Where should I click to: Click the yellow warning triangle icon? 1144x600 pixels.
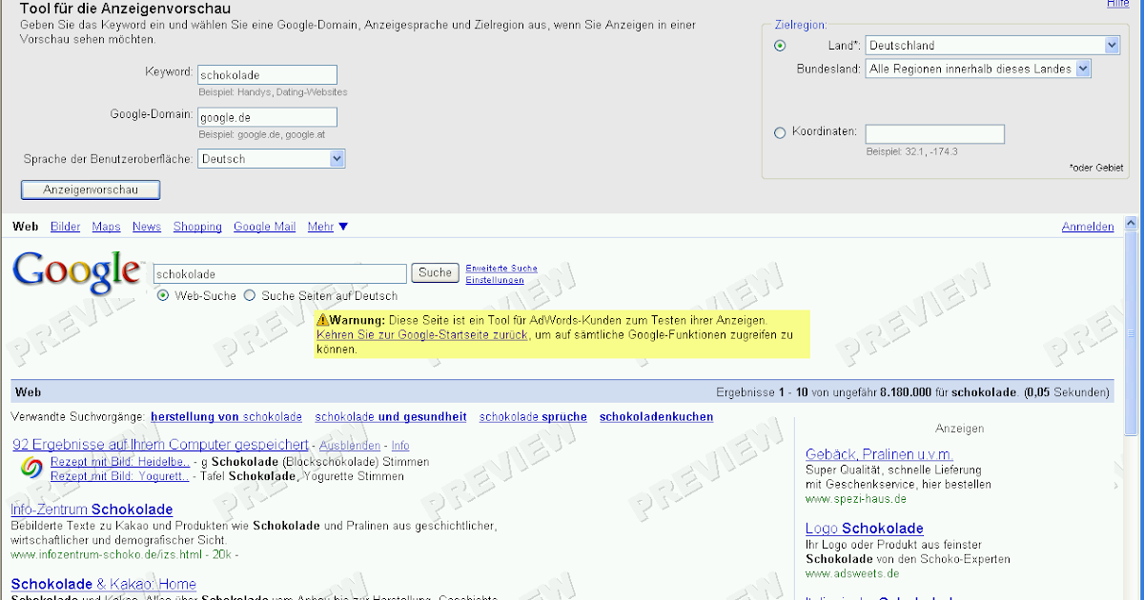pos(323,321)
